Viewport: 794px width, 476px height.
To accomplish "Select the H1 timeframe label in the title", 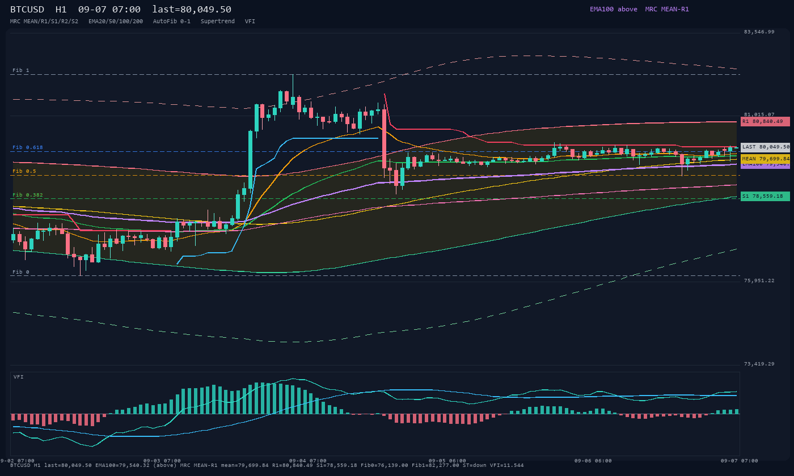I will point(61,10).
